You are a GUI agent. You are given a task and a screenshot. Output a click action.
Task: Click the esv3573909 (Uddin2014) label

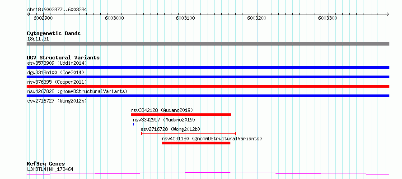[57, 63]
